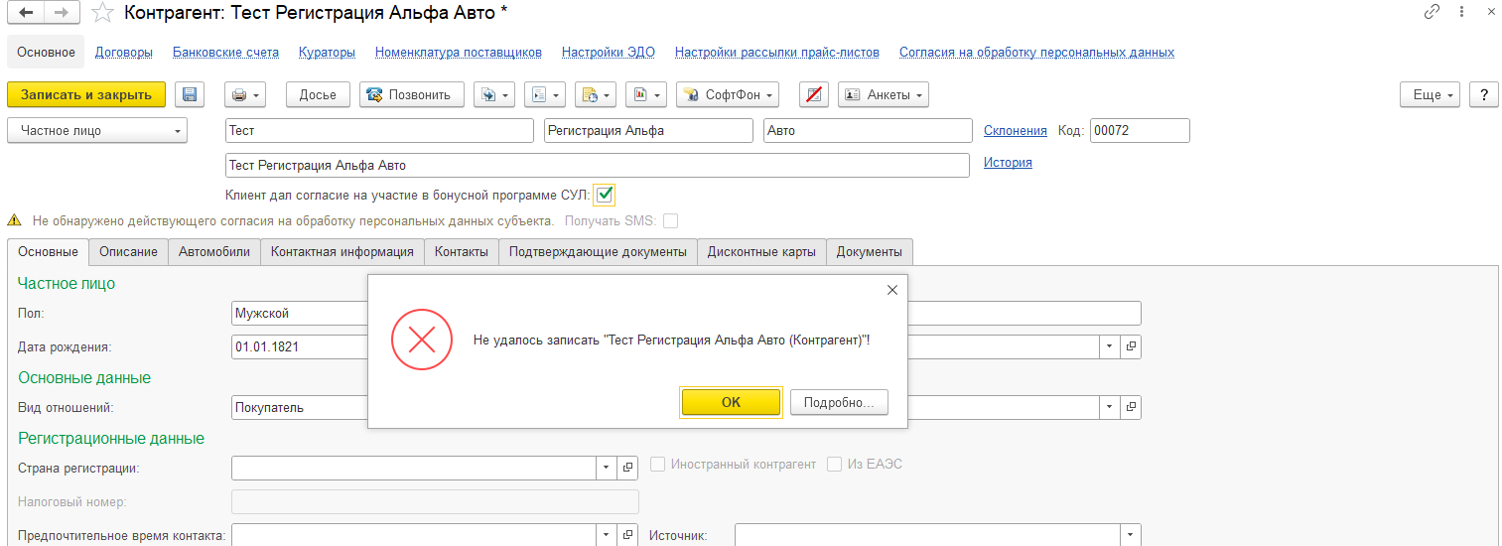1502x546 pixels.
Task: Switch to the Документы tab
Action: 870,251
